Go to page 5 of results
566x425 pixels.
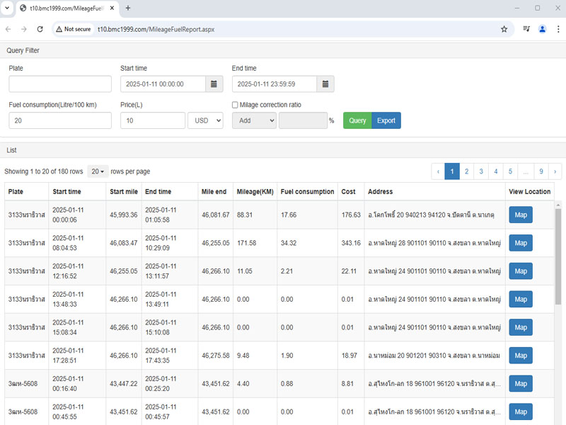click(x=510, y=171)
